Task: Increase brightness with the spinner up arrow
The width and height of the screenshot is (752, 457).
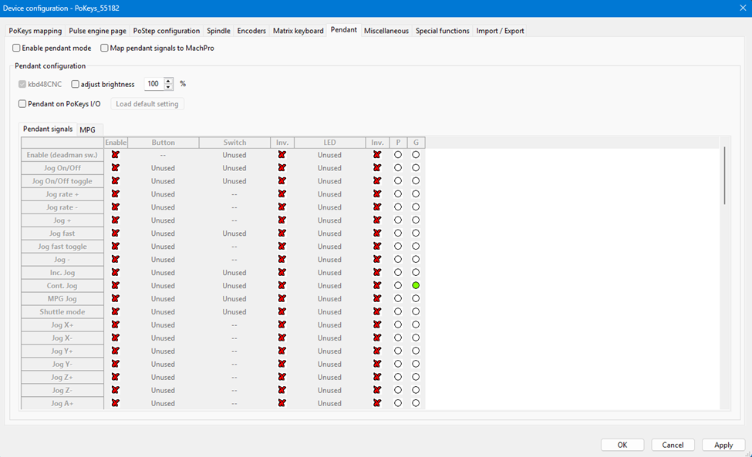Action: 169,81
